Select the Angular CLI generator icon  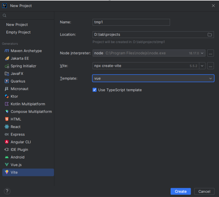click(7, 142)
